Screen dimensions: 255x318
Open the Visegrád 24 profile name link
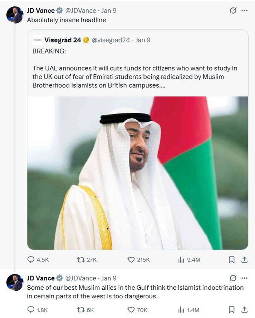[63, 40]
